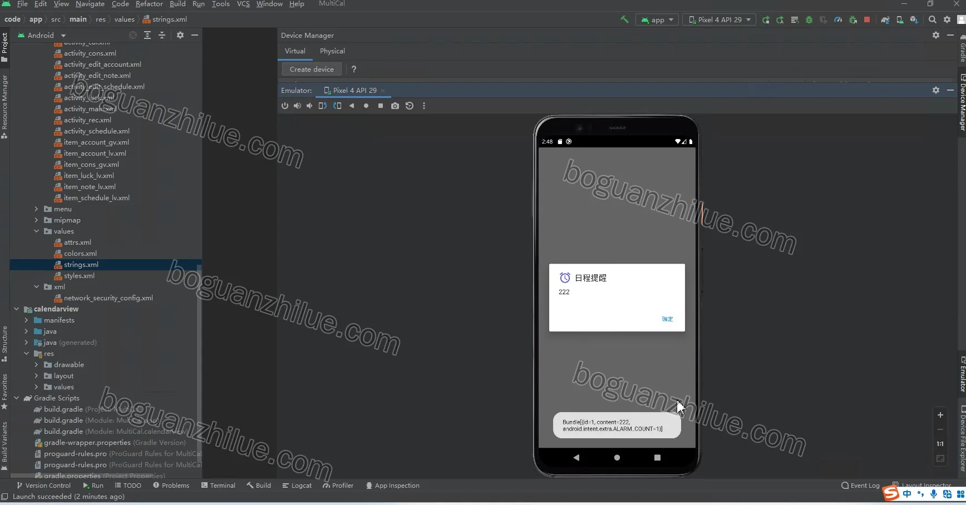
Task: Open Search Everywhere magnifier icon
Action: click(932, 19)
